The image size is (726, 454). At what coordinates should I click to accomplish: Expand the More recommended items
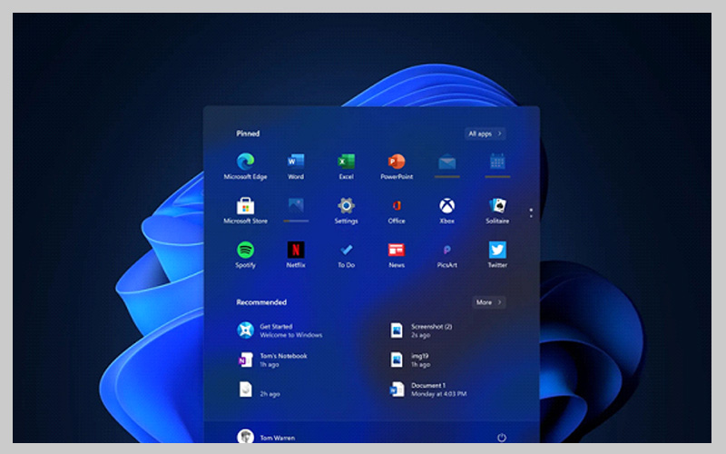[x=489, y=302]
